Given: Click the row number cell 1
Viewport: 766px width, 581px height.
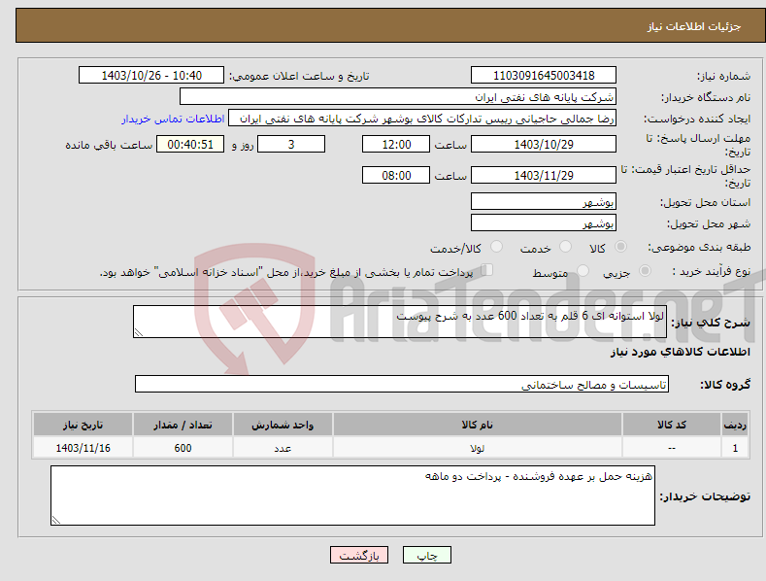Looking at the screenshot, I should pos(735,448).
